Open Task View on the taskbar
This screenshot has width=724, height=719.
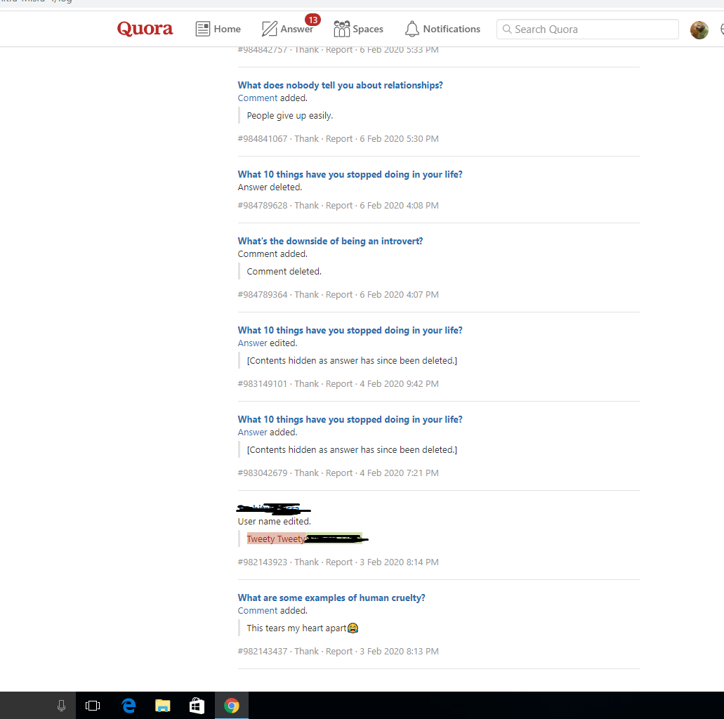coord(93,706)
